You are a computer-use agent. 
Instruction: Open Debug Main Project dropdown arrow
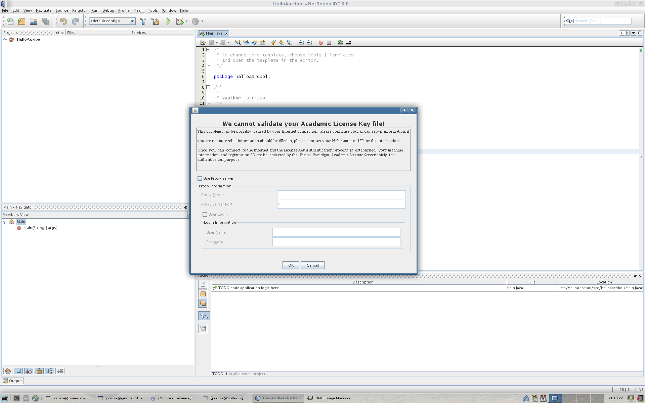click(186, 21)
